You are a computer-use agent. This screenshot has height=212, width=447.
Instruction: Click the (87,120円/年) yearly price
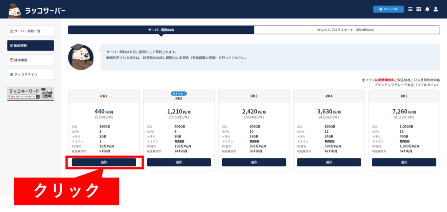404,117
